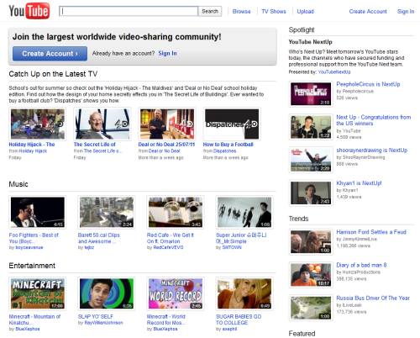
Task: Open How to Buy a Football link
Action: tap(228, 145)
